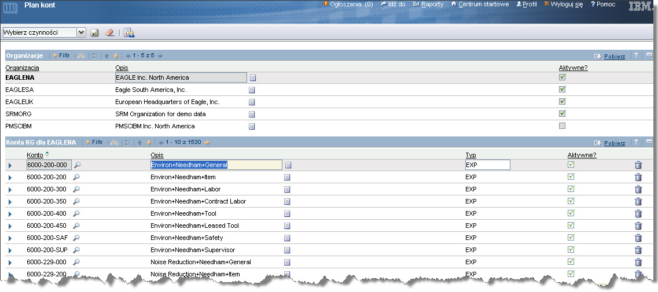Open long description for Environ+Needham+Safety
658x292 pixels.
pyautogui.click(x=287, y=238)
